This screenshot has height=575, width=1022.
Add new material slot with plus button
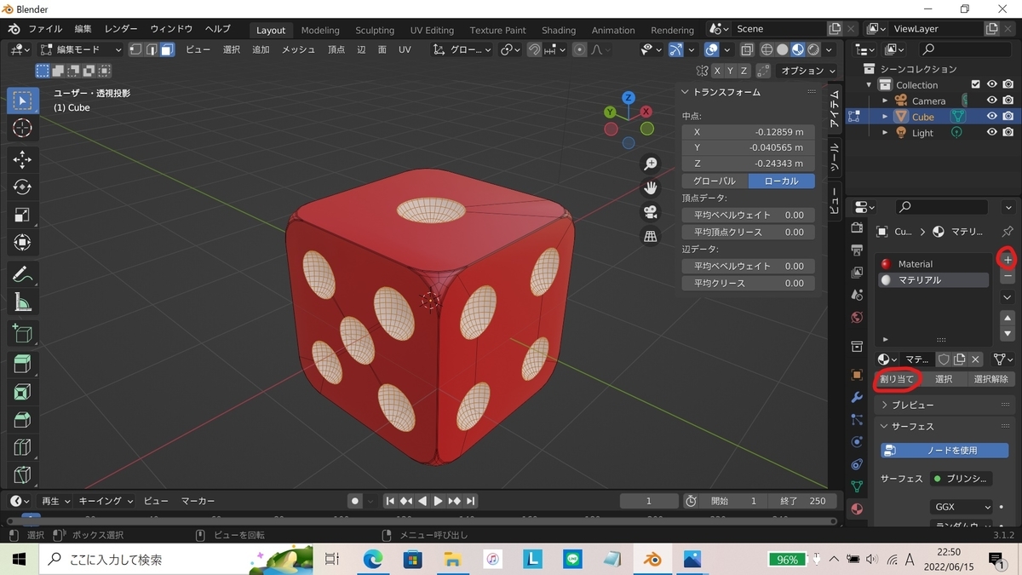point(1008,259)
